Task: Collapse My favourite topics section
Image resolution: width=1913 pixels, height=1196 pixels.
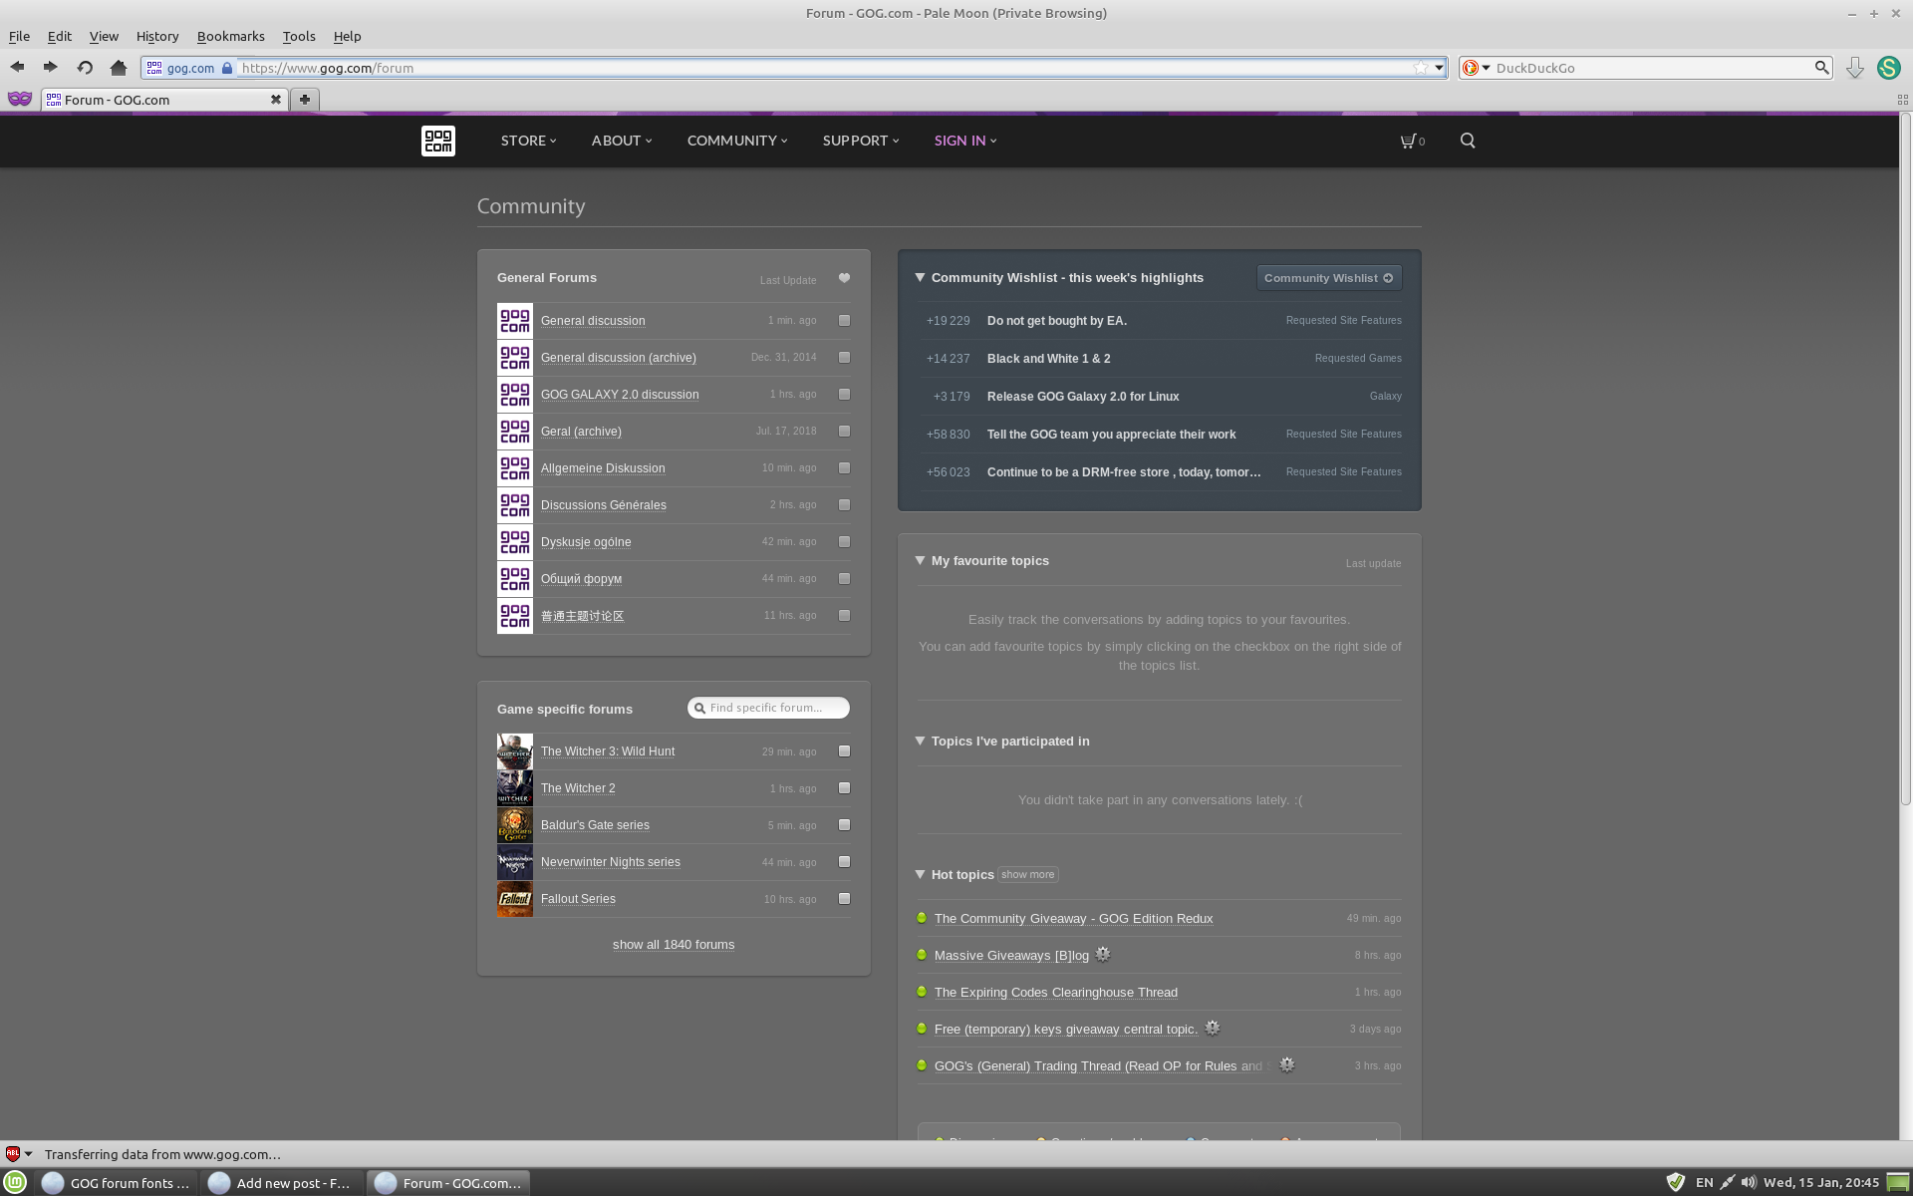Action: coord(920,561)
